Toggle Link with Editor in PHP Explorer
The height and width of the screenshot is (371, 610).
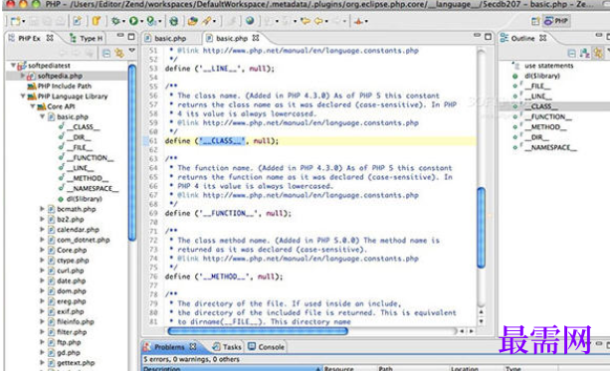(119, 53)
